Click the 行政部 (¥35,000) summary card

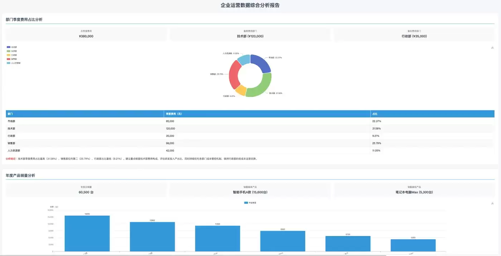click(414, 34)
